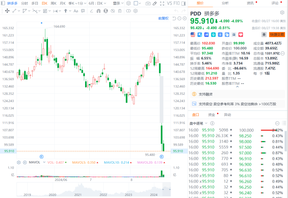Select the wave pattern drawing tool
The image size is (288, 198).
(35, 11)
